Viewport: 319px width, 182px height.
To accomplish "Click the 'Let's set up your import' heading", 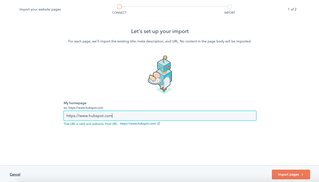I will coord(160,31).
